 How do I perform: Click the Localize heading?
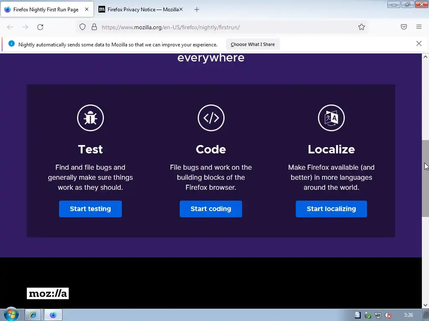(331, 149)
